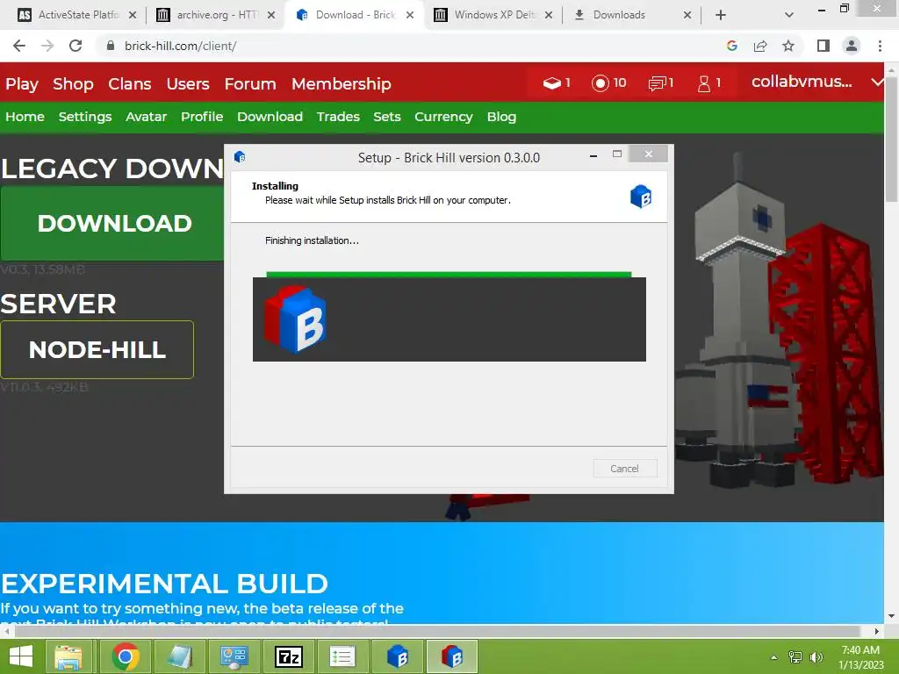Open Settings in green navbar

click(85, 117)
